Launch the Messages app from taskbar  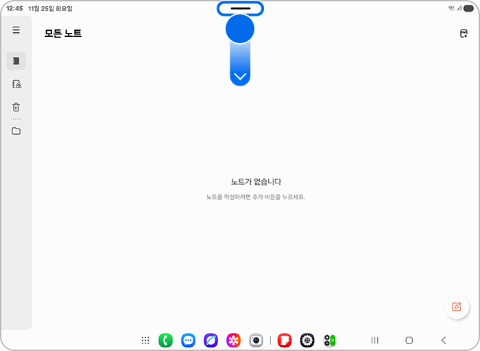pyautogui.click(x=189, y=340)
